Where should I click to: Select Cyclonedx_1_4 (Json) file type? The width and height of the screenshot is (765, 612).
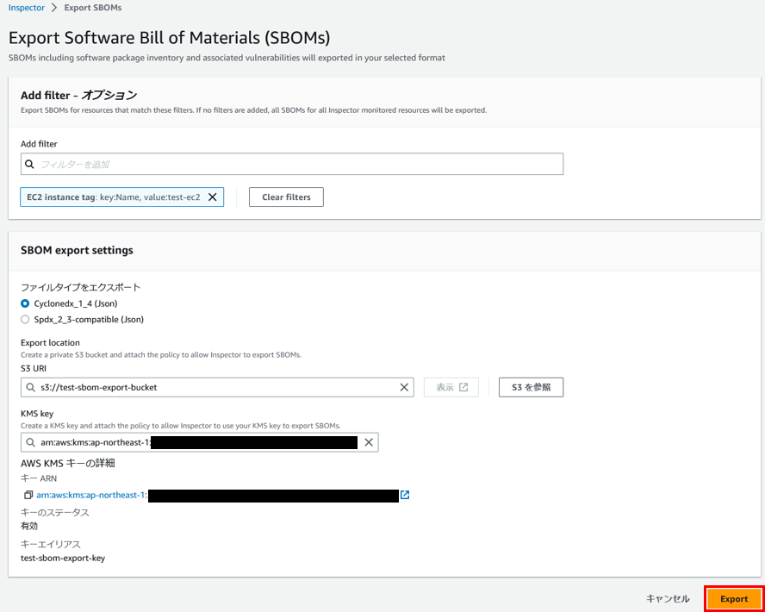coord(25,303)
